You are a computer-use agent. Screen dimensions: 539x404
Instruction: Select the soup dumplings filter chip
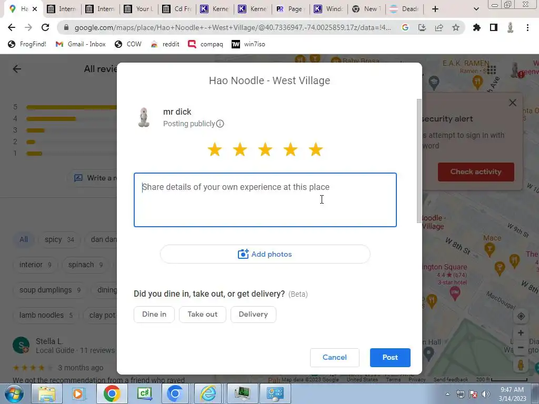(50, 290)
